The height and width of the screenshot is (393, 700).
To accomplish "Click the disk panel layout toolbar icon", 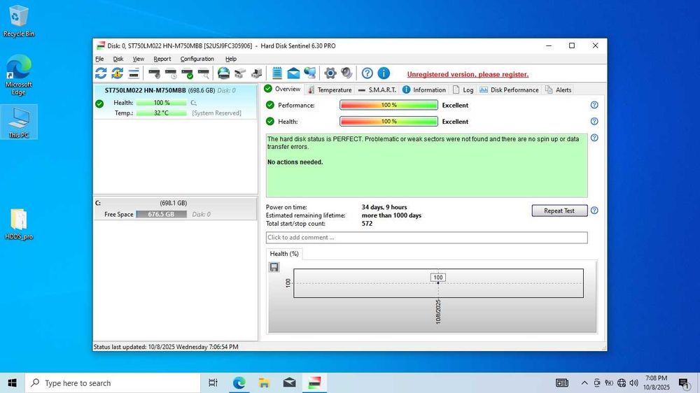I will pos(134,73).
